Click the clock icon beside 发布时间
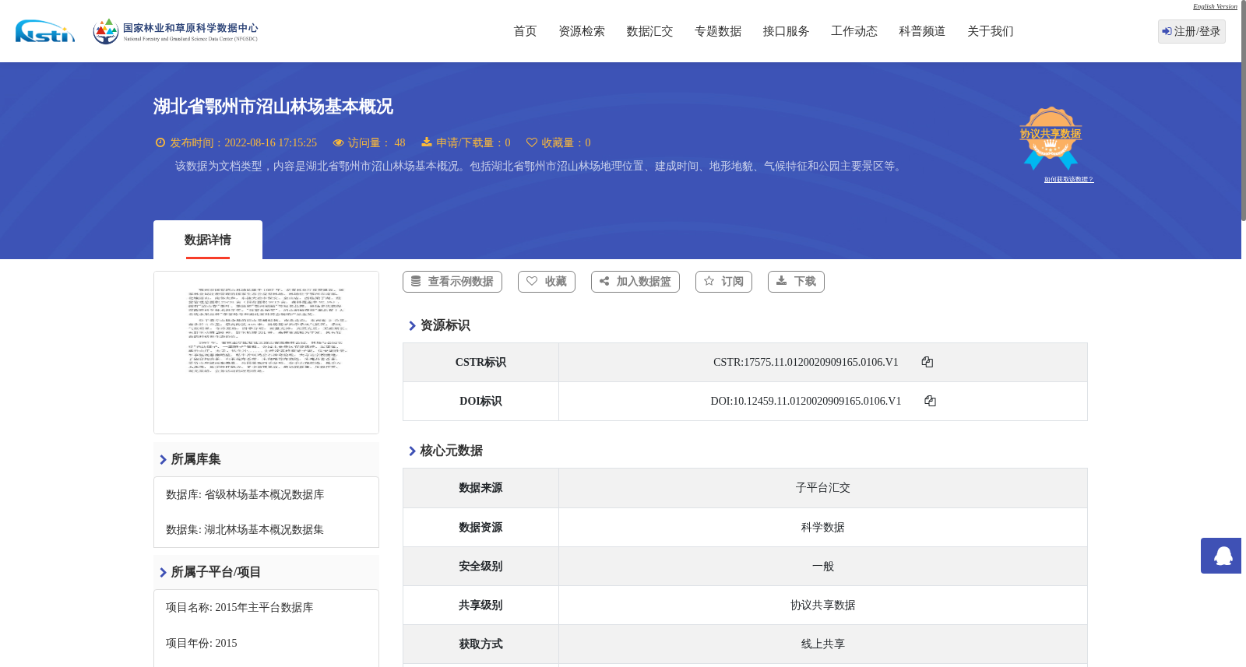This screenshot has width=1246, height=667. (160, 142)
